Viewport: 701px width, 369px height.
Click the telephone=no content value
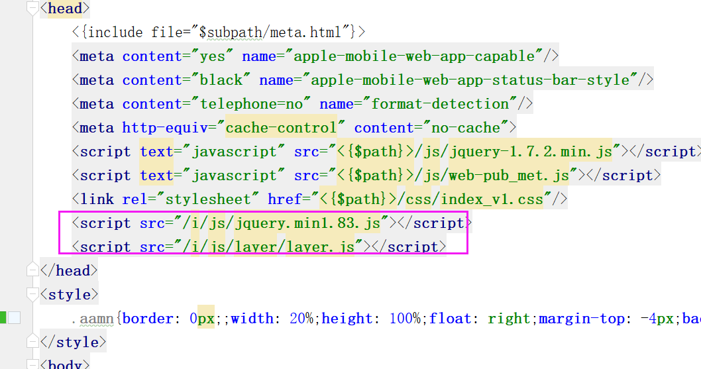(x=252, y=104)
